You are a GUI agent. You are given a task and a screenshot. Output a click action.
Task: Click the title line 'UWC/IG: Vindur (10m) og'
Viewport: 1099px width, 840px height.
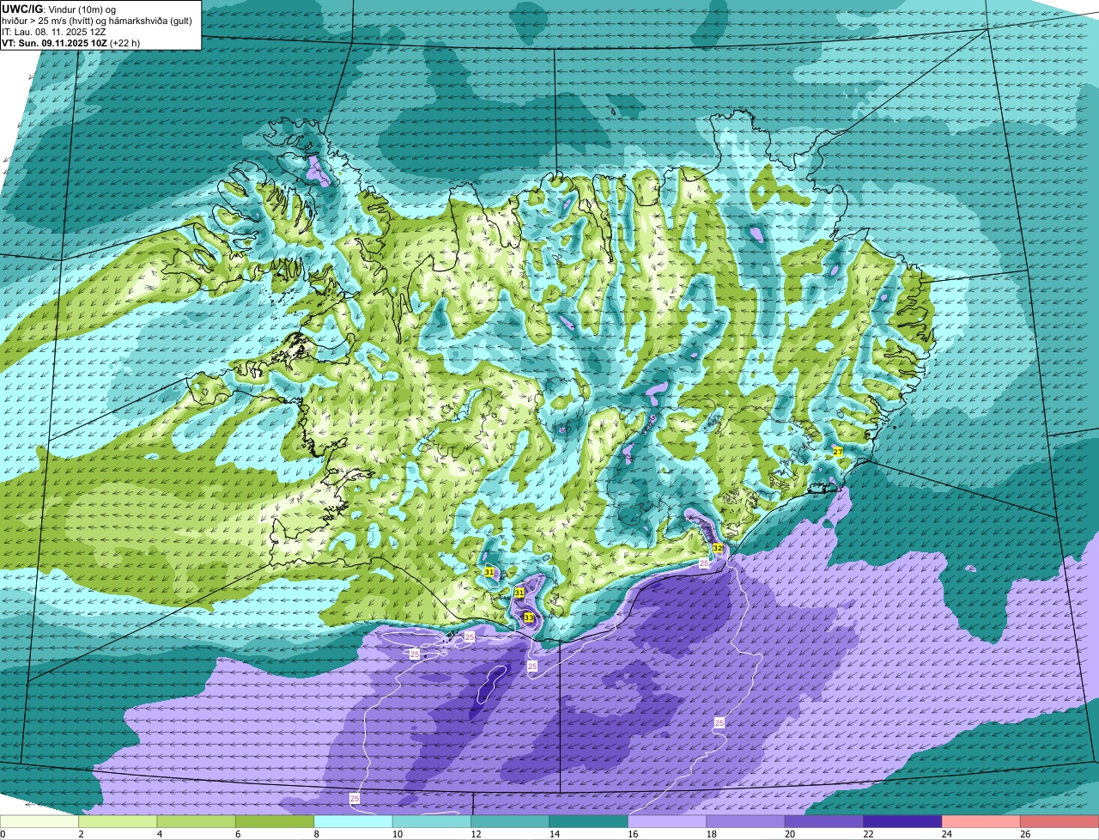point(59,9)
